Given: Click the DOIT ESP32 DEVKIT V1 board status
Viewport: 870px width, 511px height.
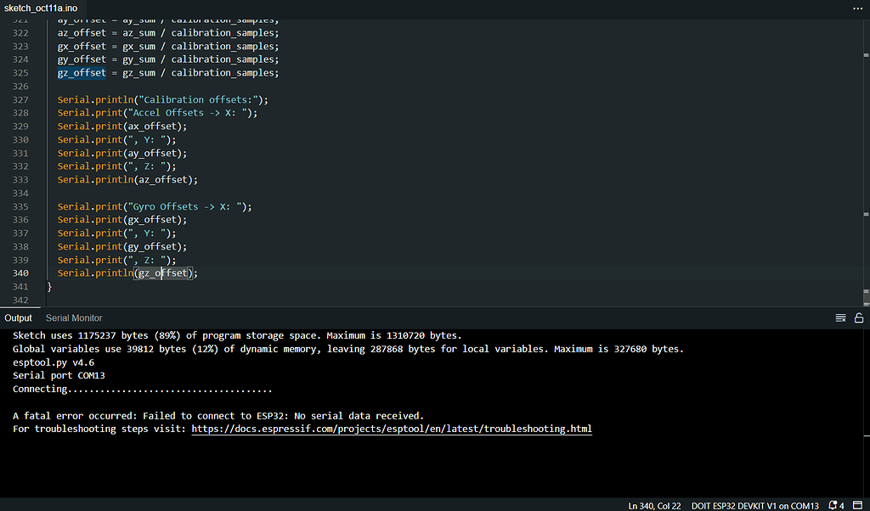Looking at the screenshot, I should point(755,506).
